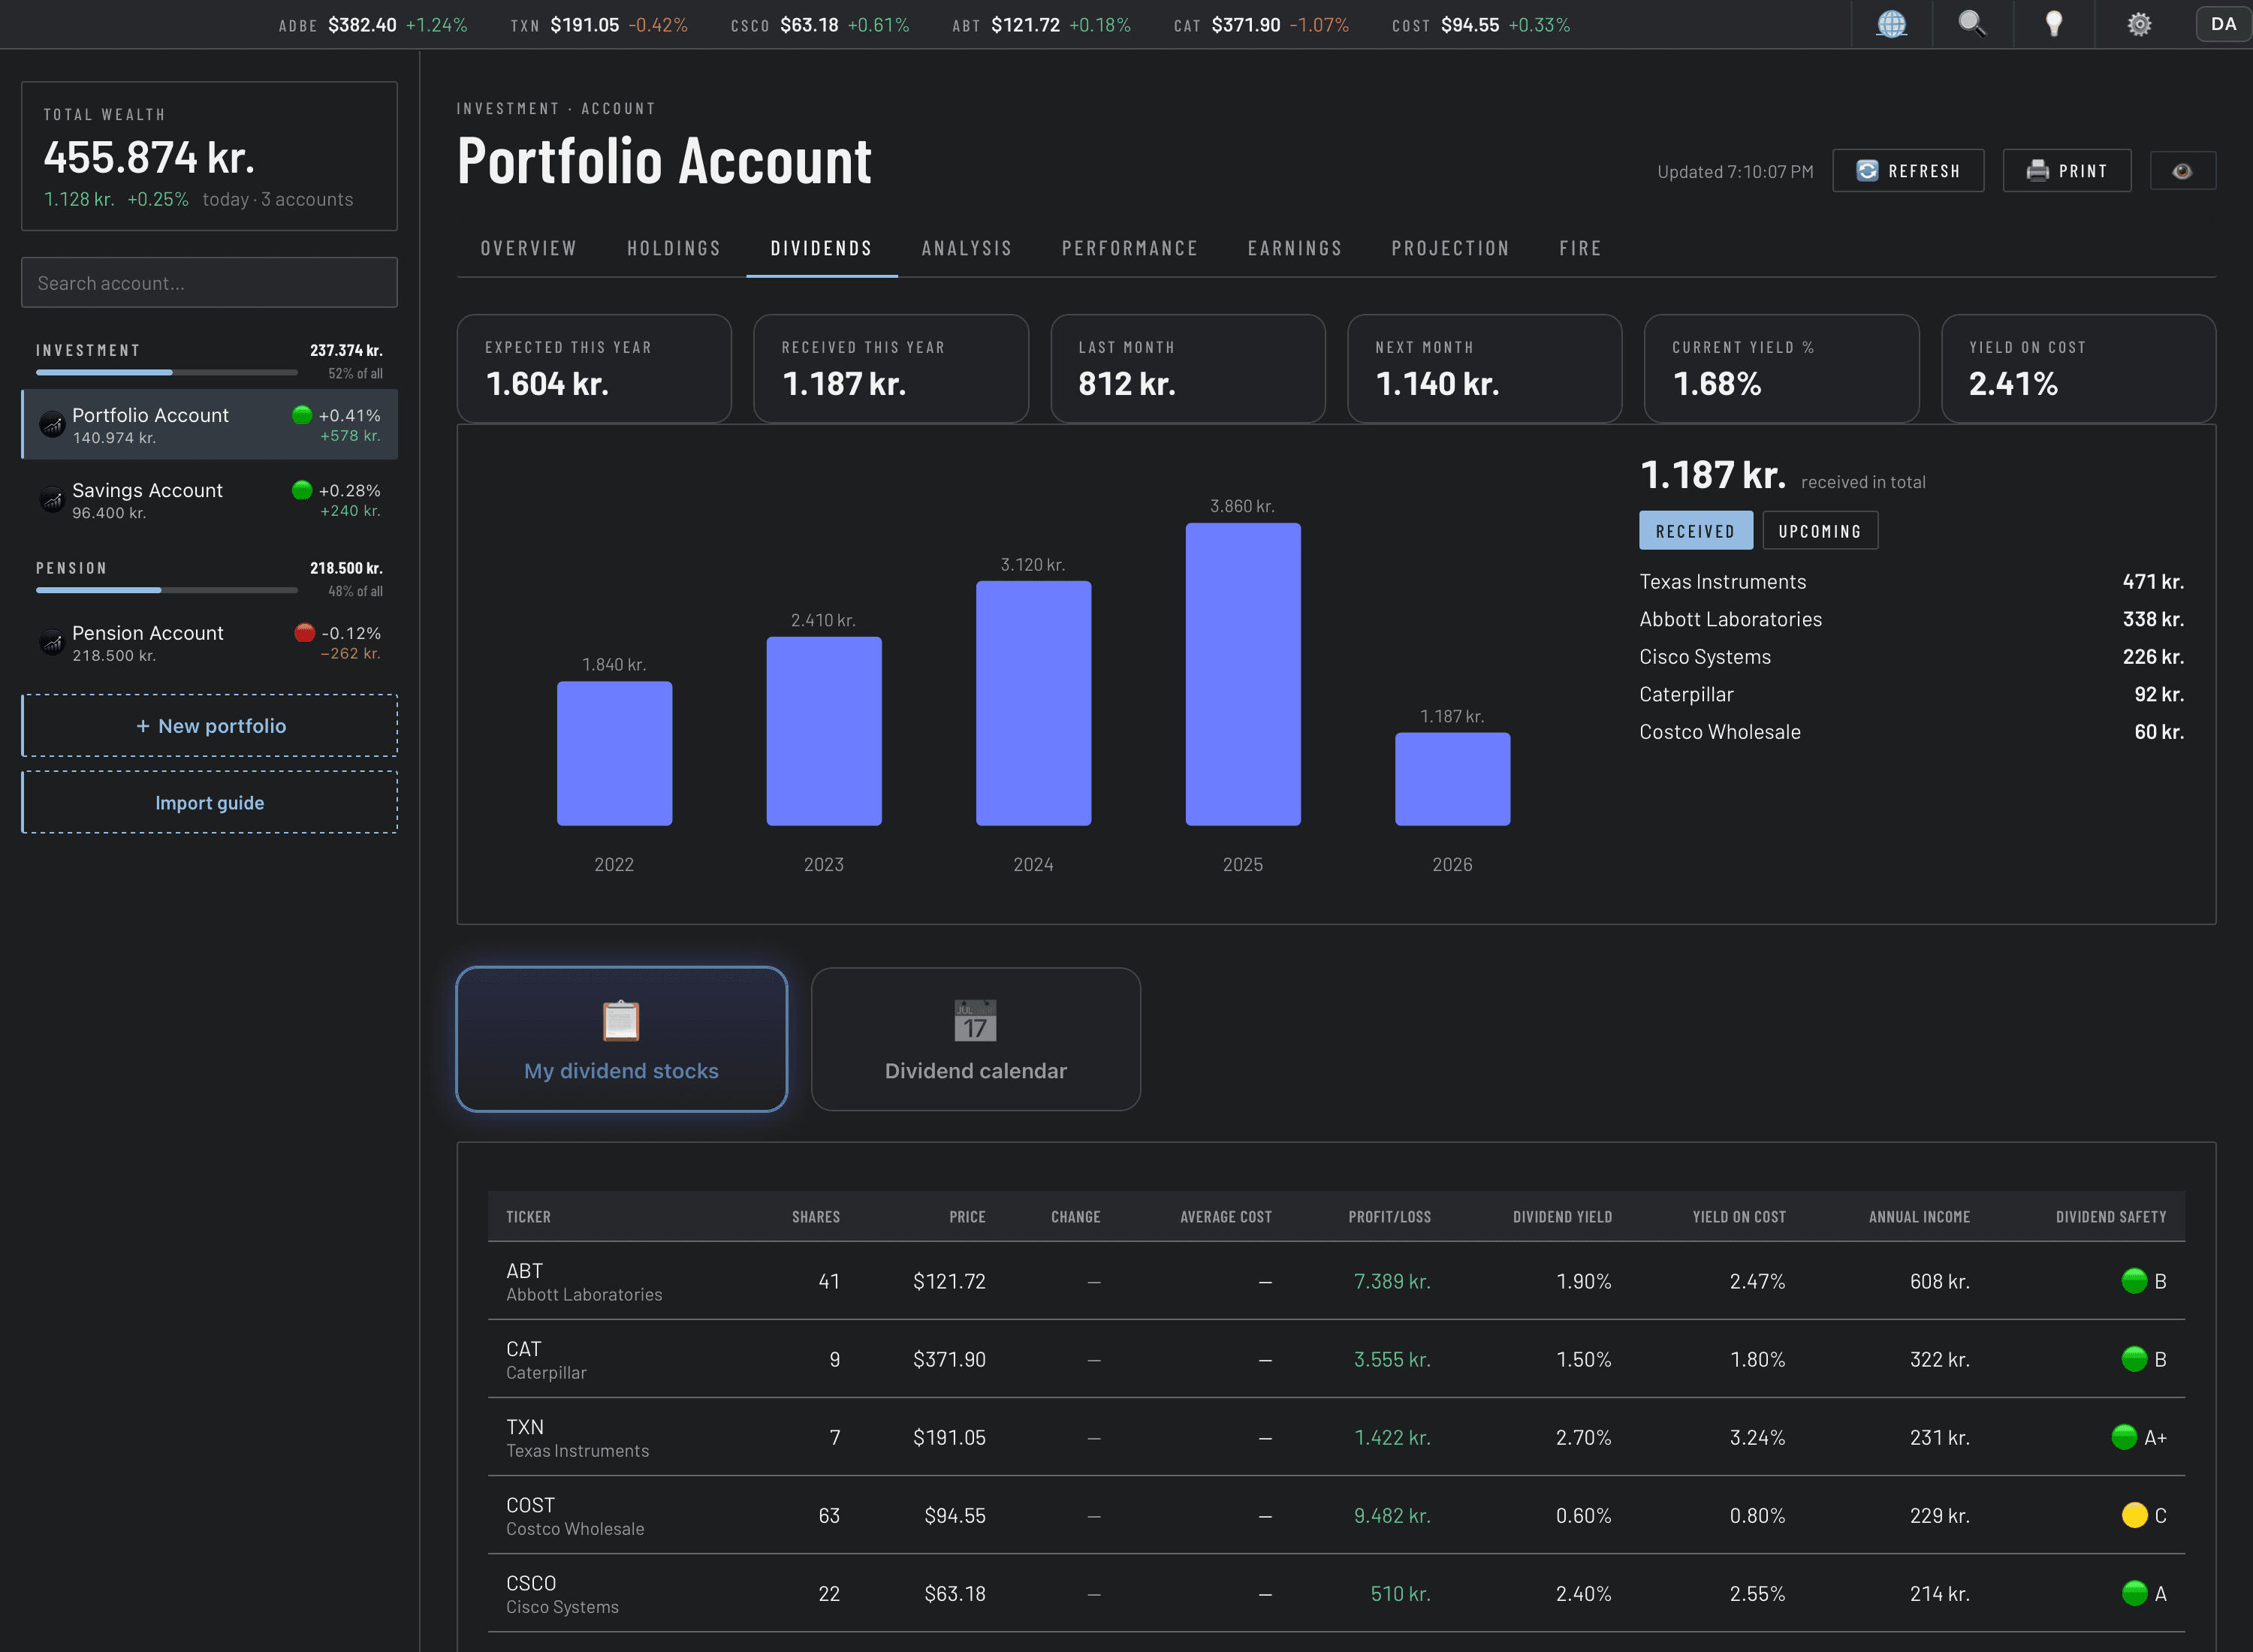The height and width of the screenshot is (1652, 2253).
Task: Click the CSCO quote in ticker strip
Action: click(819, 25)
